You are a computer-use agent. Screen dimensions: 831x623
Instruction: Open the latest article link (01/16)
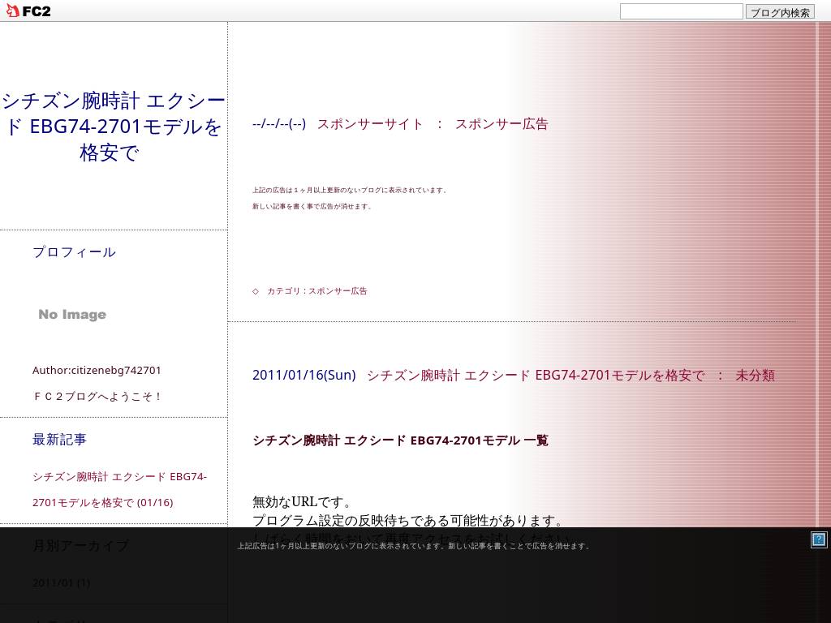coord(120,489)
